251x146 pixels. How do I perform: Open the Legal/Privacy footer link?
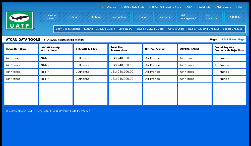pos(60,111)
